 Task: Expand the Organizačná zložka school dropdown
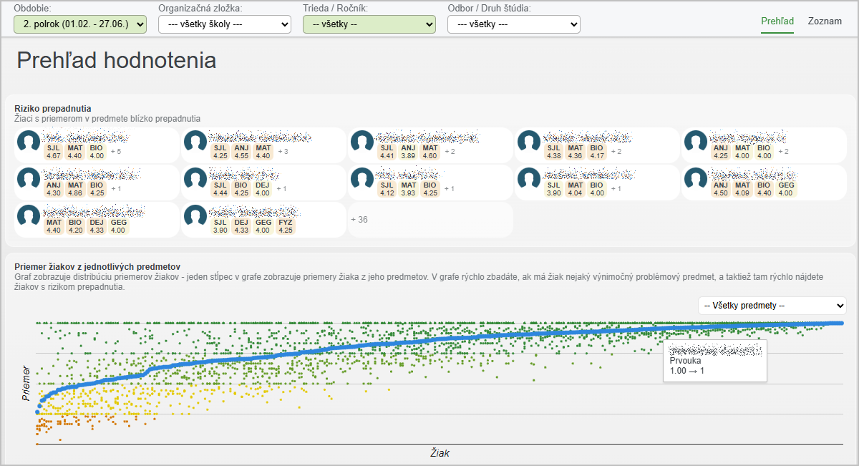225,24
